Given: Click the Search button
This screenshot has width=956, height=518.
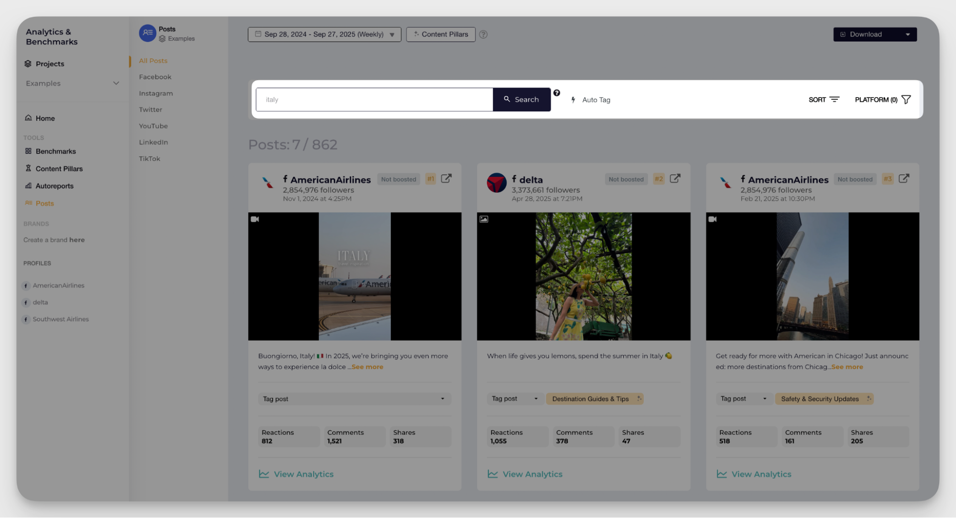Looking at the screenshot, I should 521,99.
